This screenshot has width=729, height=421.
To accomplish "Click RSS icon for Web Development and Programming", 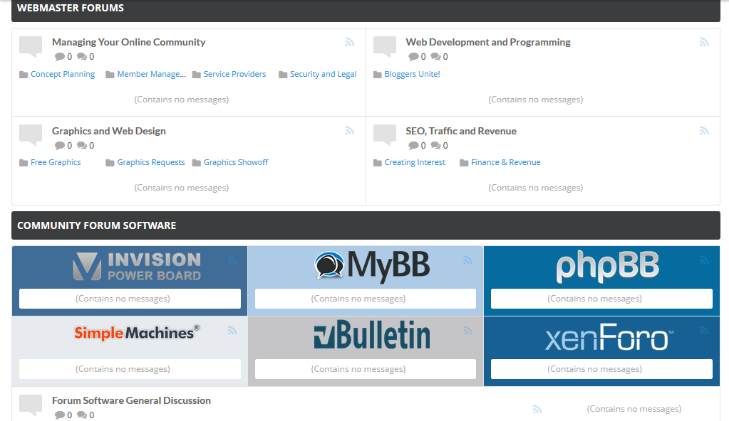I will tap(704, 43).
